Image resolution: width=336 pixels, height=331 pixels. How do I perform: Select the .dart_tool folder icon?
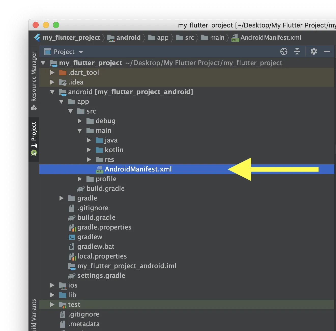pos(63,73)
